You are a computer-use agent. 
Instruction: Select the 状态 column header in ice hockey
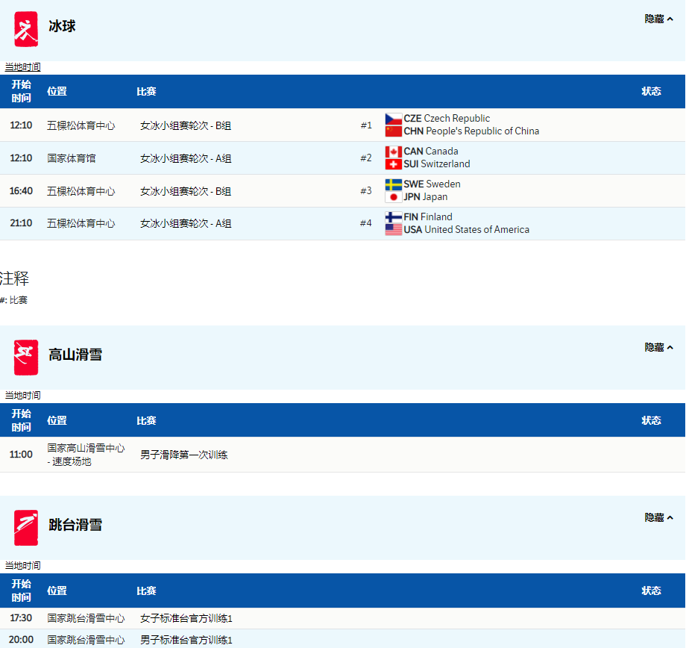click(651, 92)
